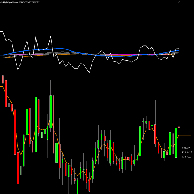Click the flat orange projection line after last candle
Screen dimensions: 194x194
tap(185, 135)
